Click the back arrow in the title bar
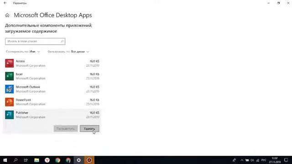Viewport: 292px width, 164px height. tap(5, 3)
